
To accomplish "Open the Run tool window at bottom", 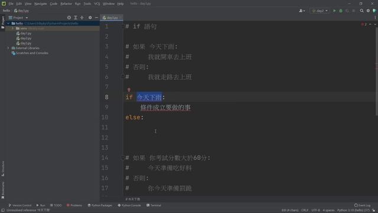I will (41, 205).
